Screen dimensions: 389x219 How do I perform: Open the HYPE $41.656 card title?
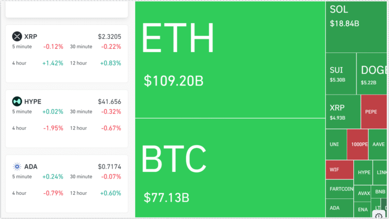33,101
